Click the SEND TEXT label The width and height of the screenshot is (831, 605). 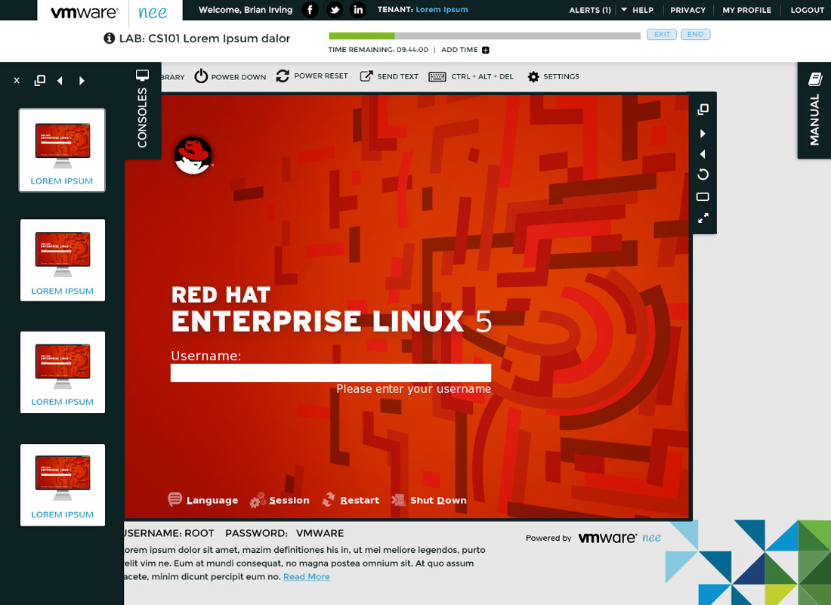pos(398,77)
